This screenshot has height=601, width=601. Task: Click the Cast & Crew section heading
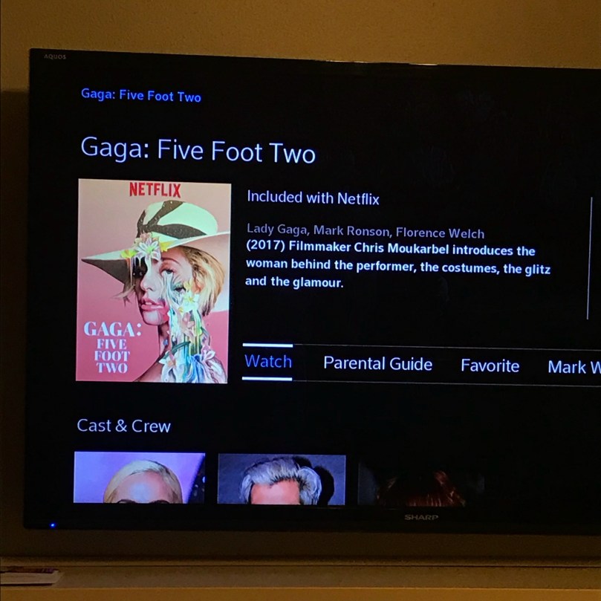click(x=123, y=426)
